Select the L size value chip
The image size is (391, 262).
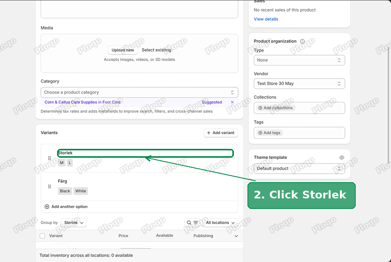click(70, 163)
